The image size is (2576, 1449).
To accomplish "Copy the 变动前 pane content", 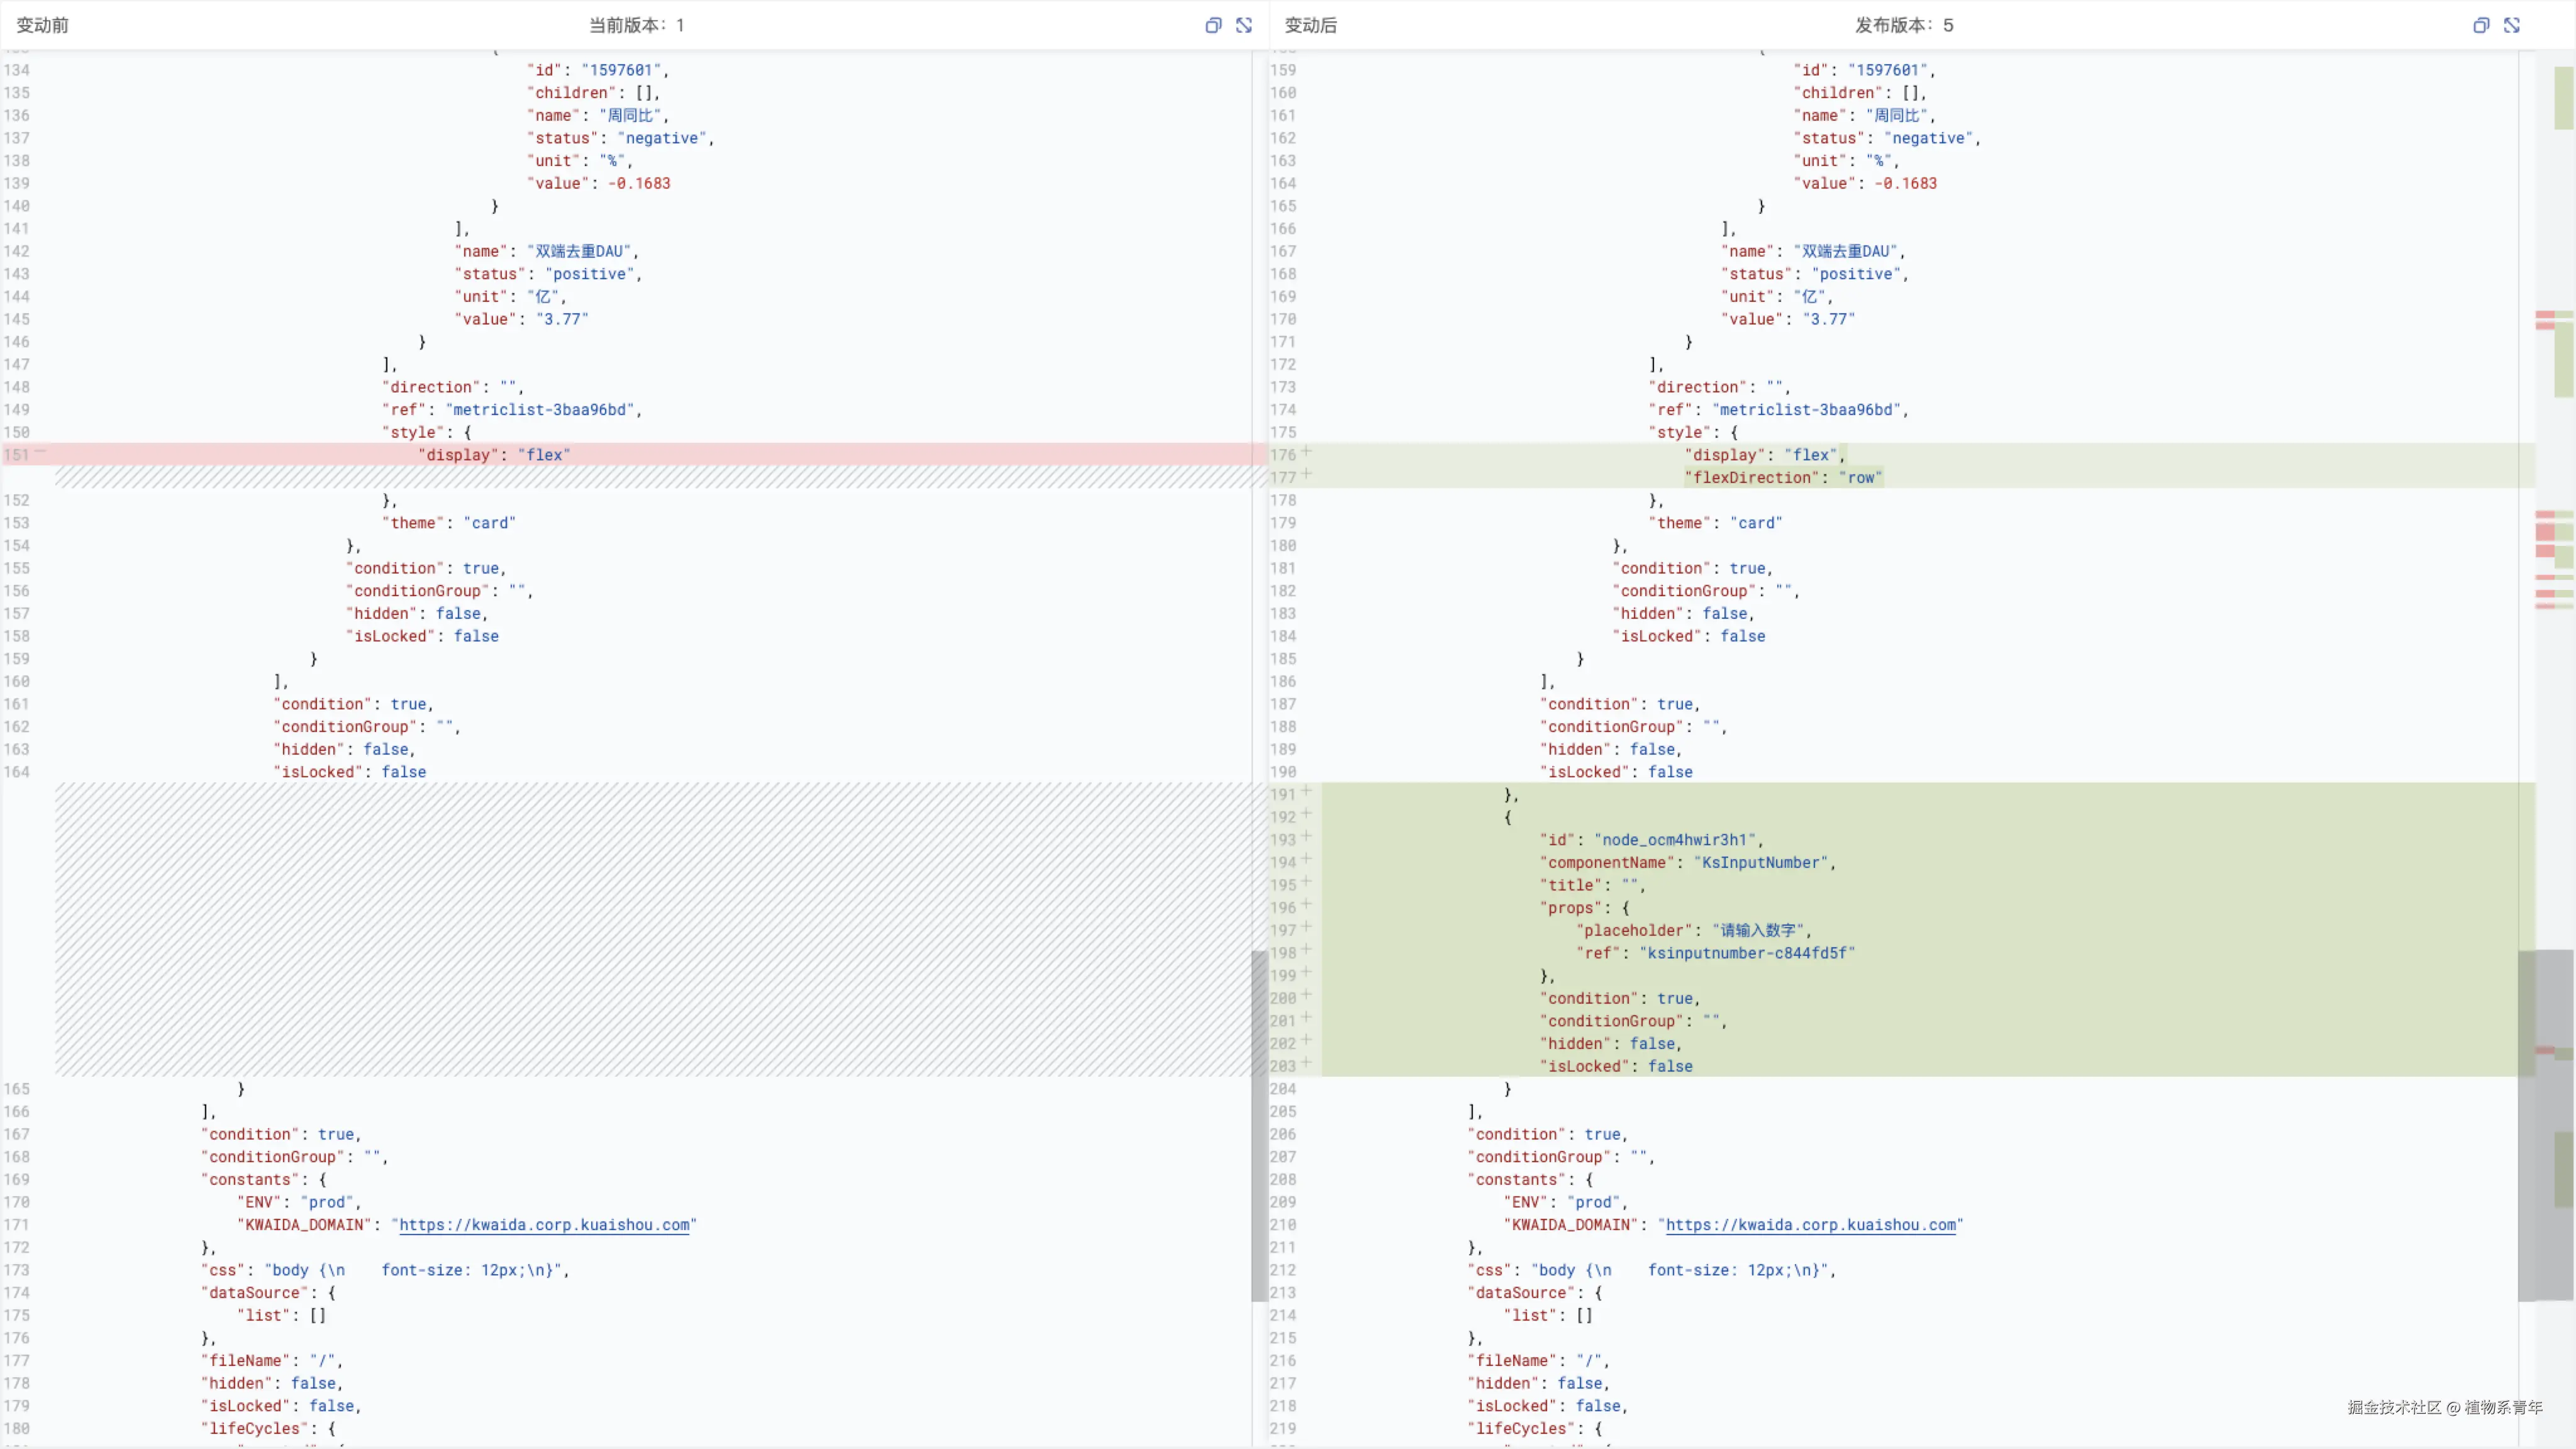I will [x=1213, y=25].
